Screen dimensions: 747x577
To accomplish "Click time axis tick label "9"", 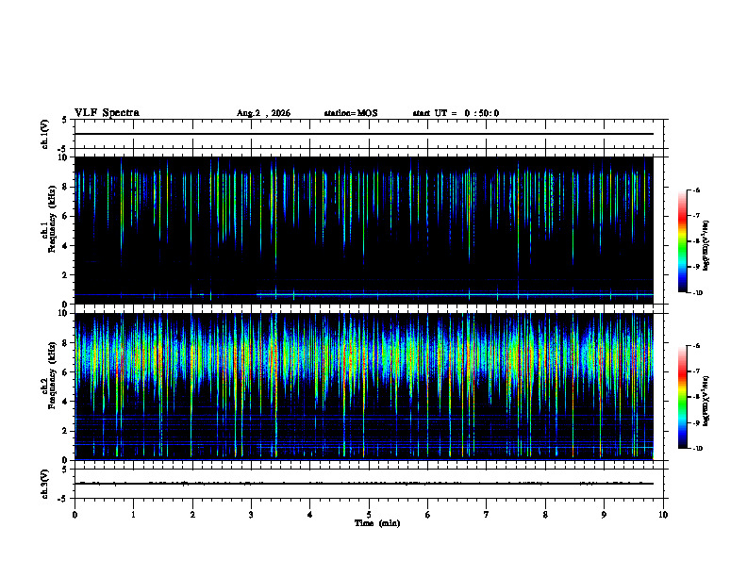I will coord(604,515).
